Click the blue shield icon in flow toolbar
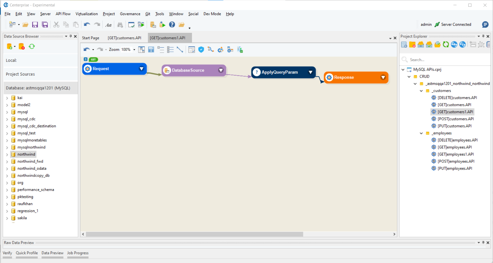The height and width of the screenshot is (263, 493). coord(201,50)
